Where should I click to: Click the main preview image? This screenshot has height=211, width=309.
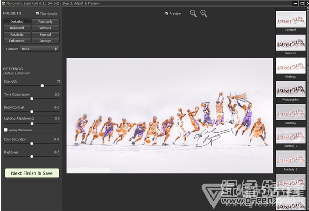(170, 116)
